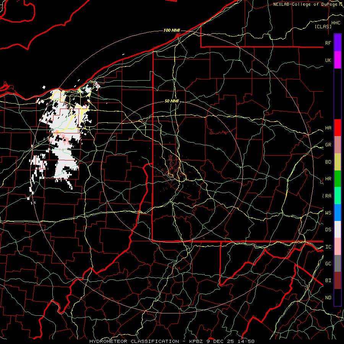The width and height of the screenshot is (344, 344).
Task: Click the IC legend label
Action: point(328,247)
